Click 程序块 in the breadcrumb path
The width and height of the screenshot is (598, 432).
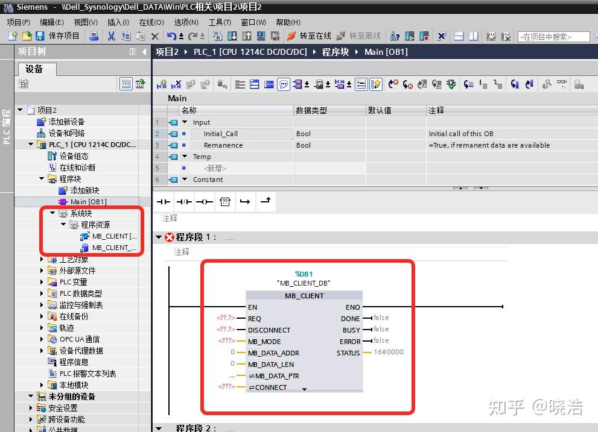pyautogui.click(x=336, y=52)
